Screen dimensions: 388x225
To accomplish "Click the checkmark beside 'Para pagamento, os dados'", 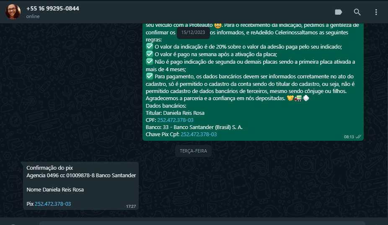I will point(150,76).
